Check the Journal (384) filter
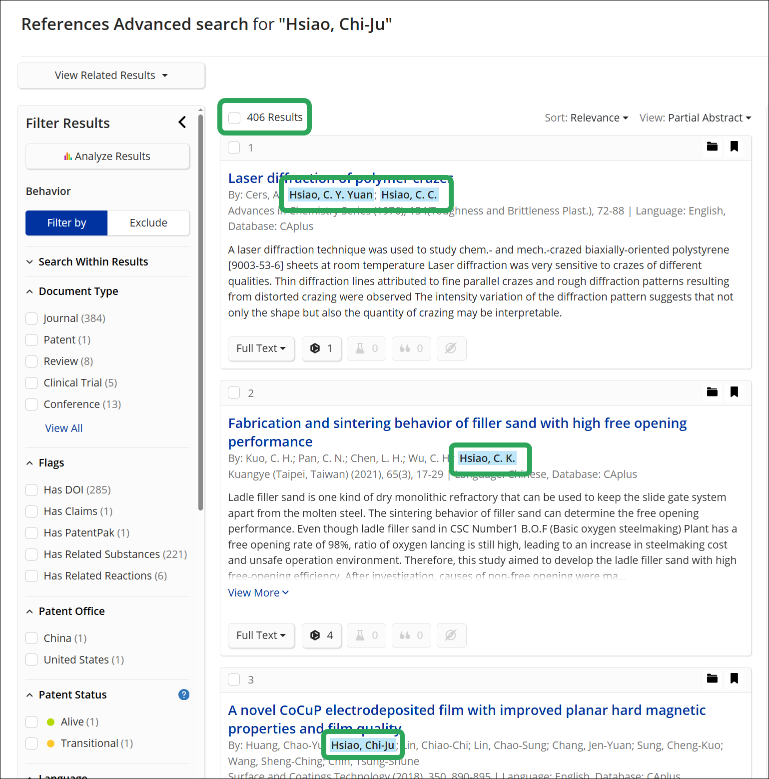The image size is (769, 779). click(31, 318)
